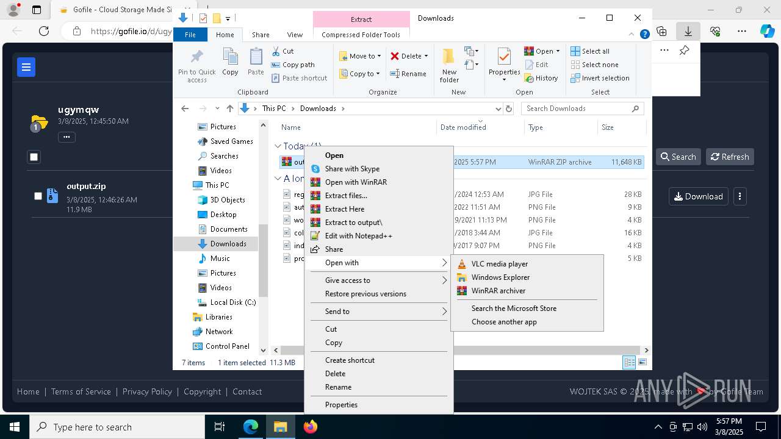
Task: Open the View ribbon tab
Action: coord(295,35)
